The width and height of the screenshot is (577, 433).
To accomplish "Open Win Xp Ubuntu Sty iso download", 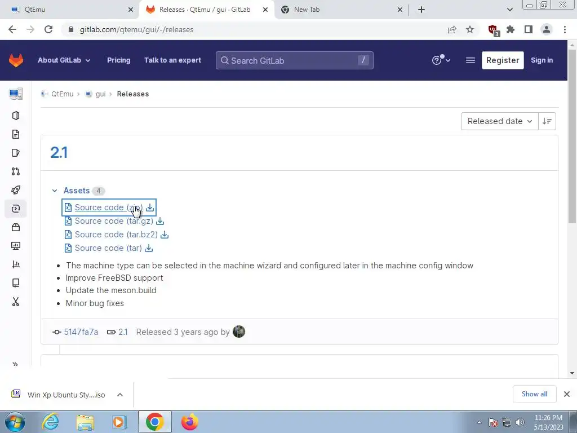I will pyautogui.click(x=66, y=395).
